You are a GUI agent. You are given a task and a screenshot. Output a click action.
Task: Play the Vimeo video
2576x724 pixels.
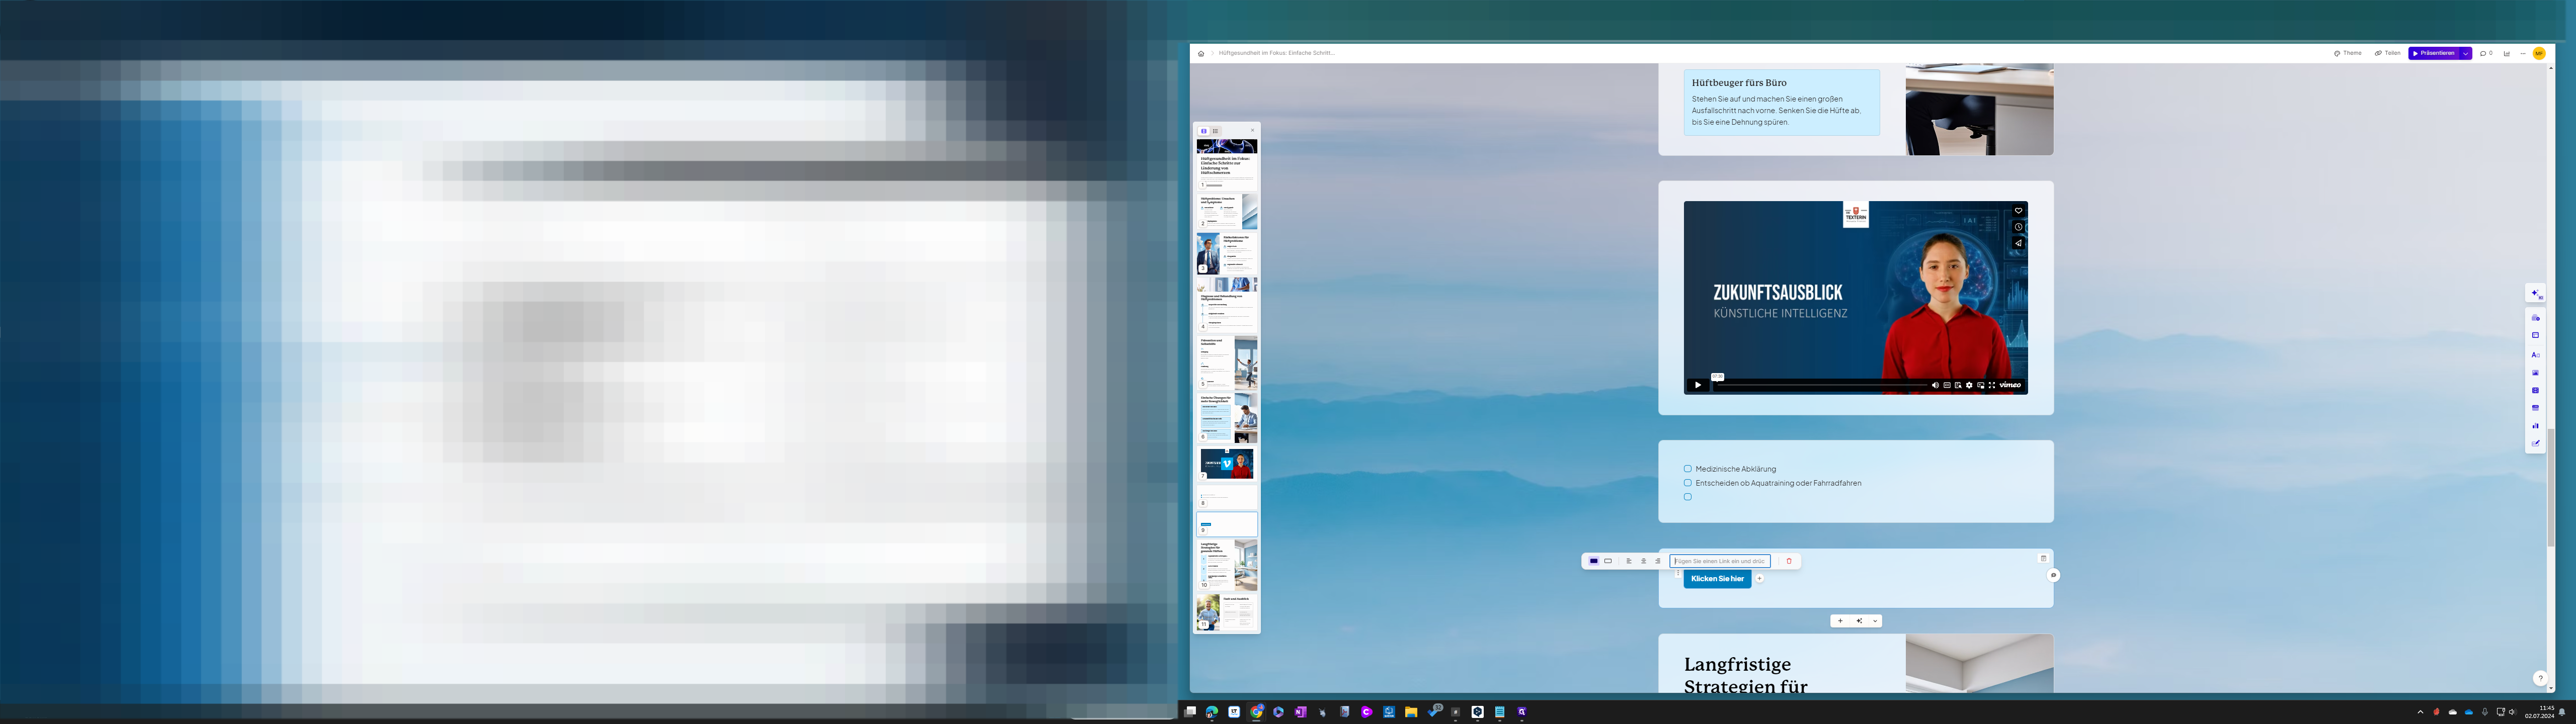click(x=1697, y=385)
